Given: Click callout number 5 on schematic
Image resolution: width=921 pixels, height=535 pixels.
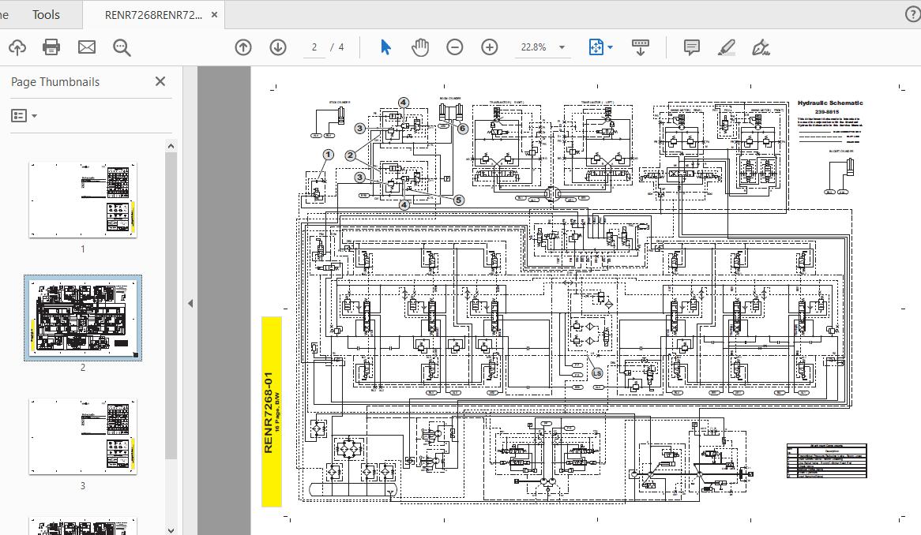Looking at the screenshot, I should [459, 200].
